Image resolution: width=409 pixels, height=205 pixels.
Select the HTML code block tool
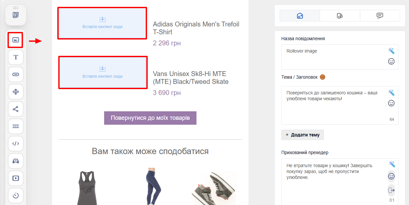click(16, 143)
